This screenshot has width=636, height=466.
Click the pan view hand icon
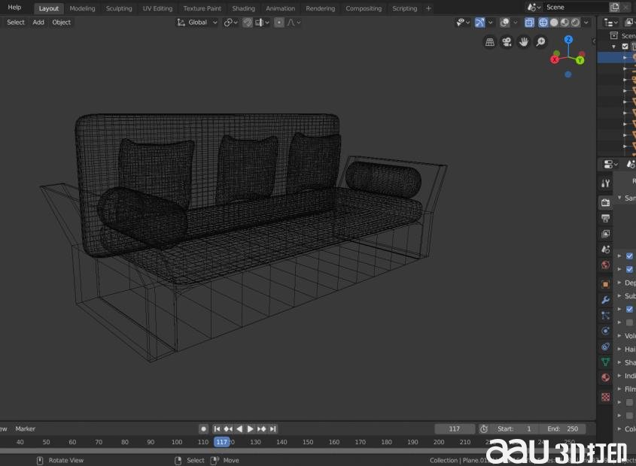pos(524,42)
